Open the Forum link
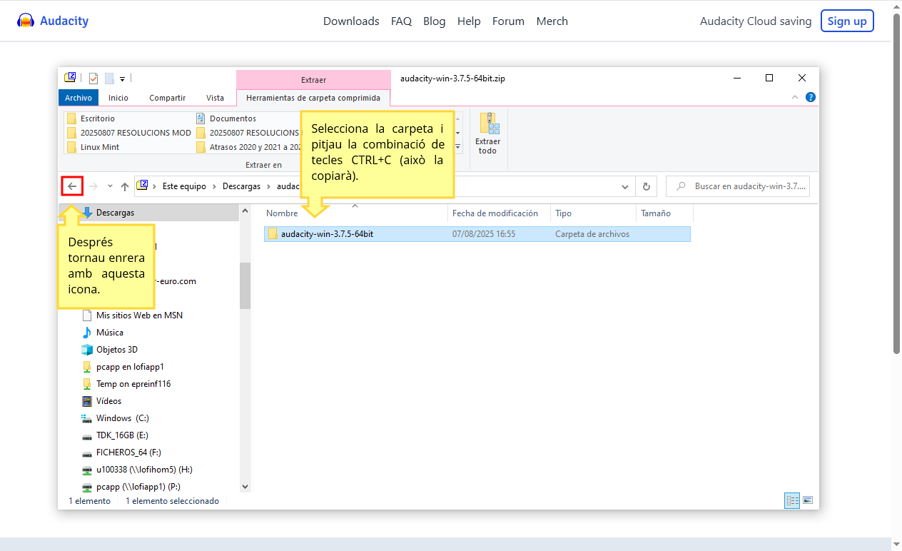This screenshot has width=902, height=551. [508, 21]
